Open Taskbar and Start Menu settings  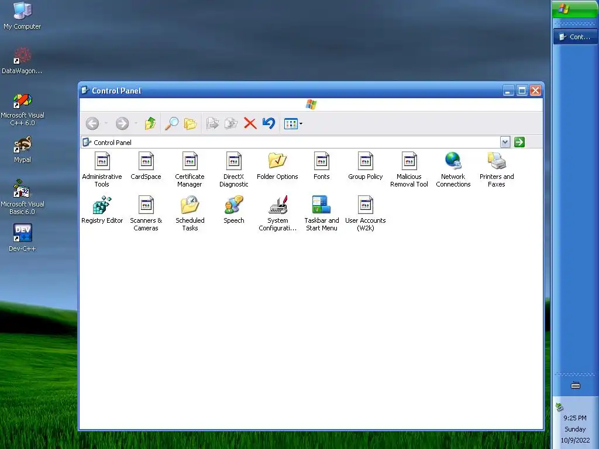pos(321,213)
